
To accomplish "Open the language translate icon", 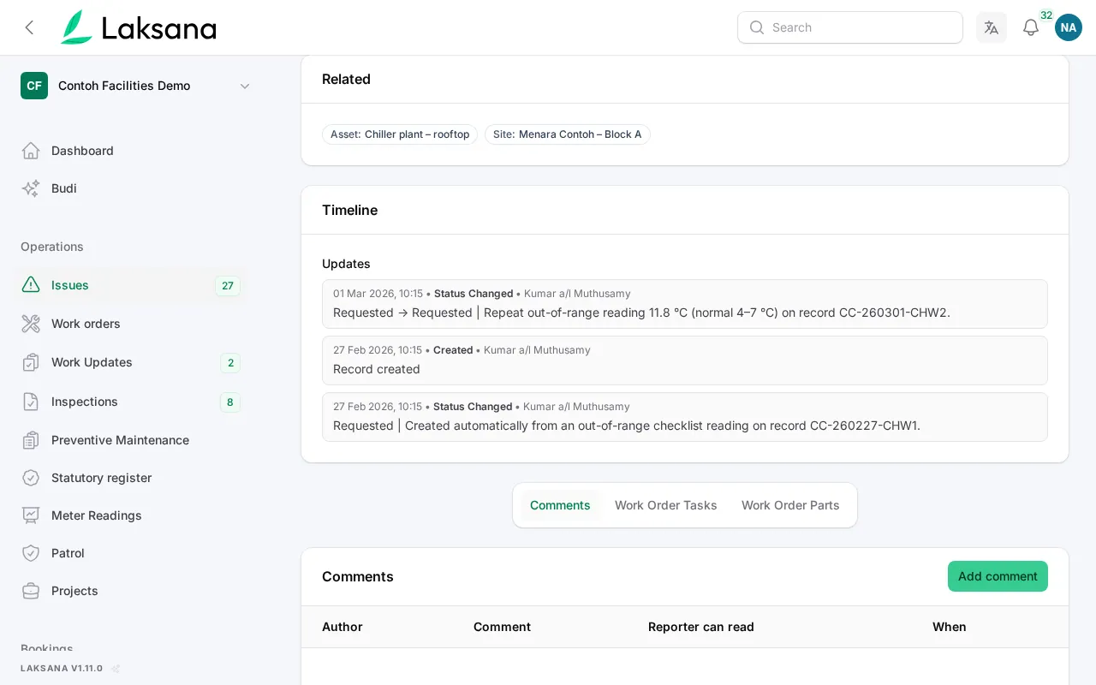I will (992, 27).
